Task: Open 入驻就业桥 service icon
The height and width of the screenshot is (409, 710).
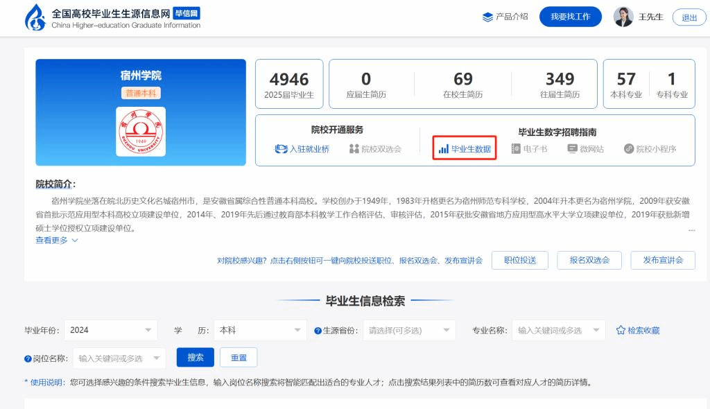Action: [281, 148]
